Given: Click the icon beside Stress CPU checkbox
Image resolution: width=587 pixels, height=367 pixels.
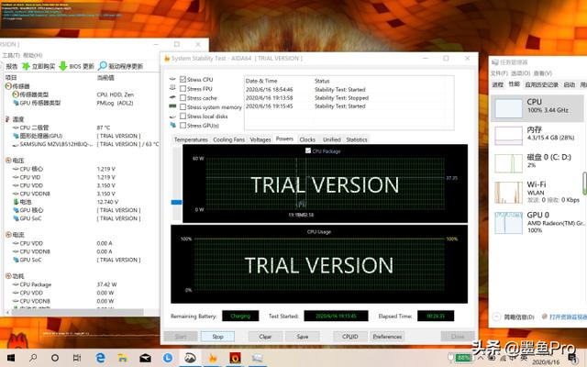Looking at the screenshot, I should 172,79.
